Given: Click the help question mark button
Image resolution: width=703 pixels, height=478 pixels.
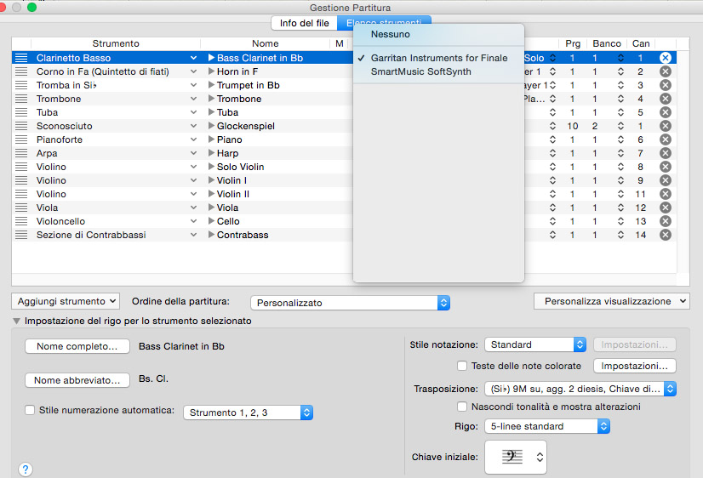Looking at the screenshot, I should [x=26, y=469].
